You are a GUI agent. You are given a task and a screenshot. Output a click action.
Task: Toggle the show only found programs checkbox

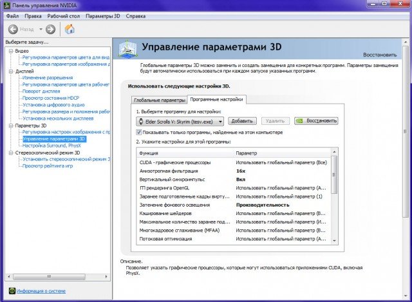(x=138, y=132)
